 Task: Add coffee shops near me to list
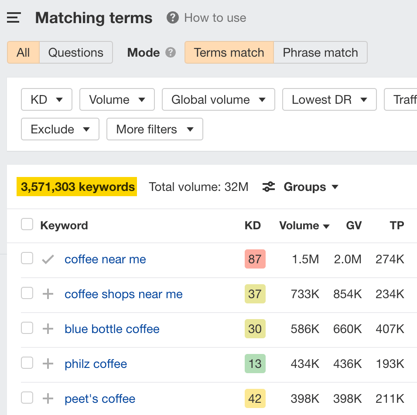click(x=48, y=294)
